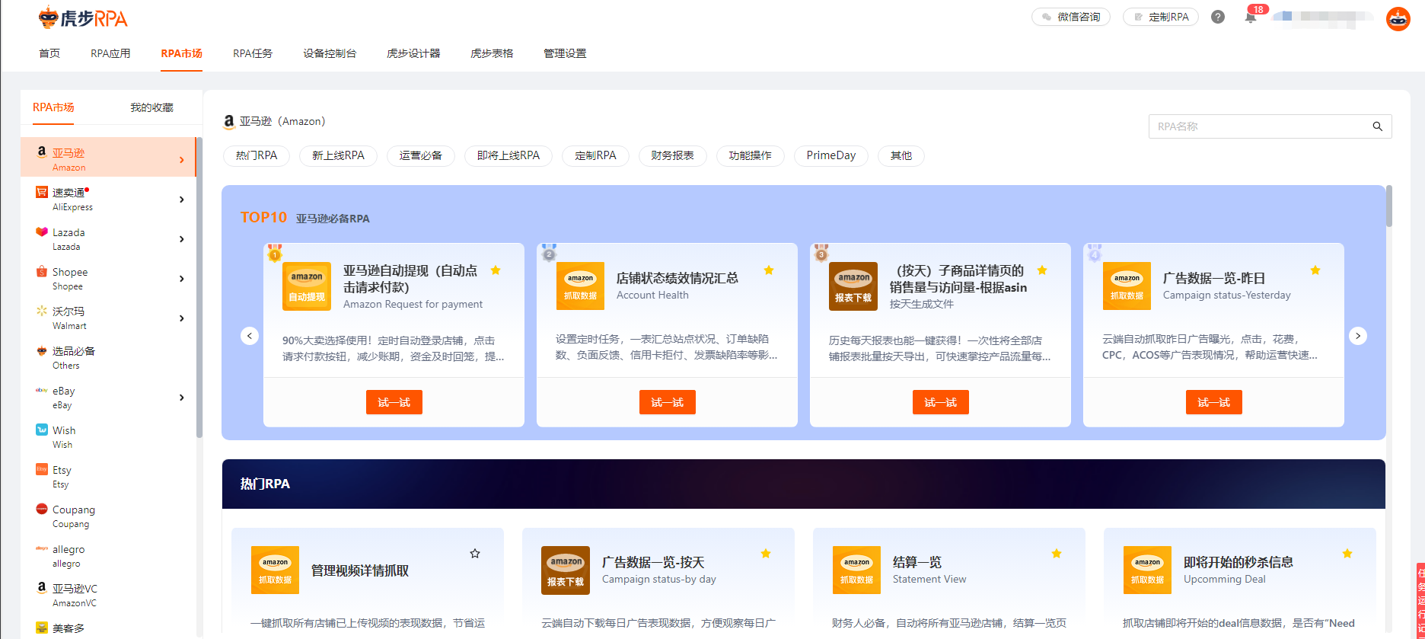Expand the Shopee sidebar chevron
The width and height of the screenshot is (1425, 639).
181,279
